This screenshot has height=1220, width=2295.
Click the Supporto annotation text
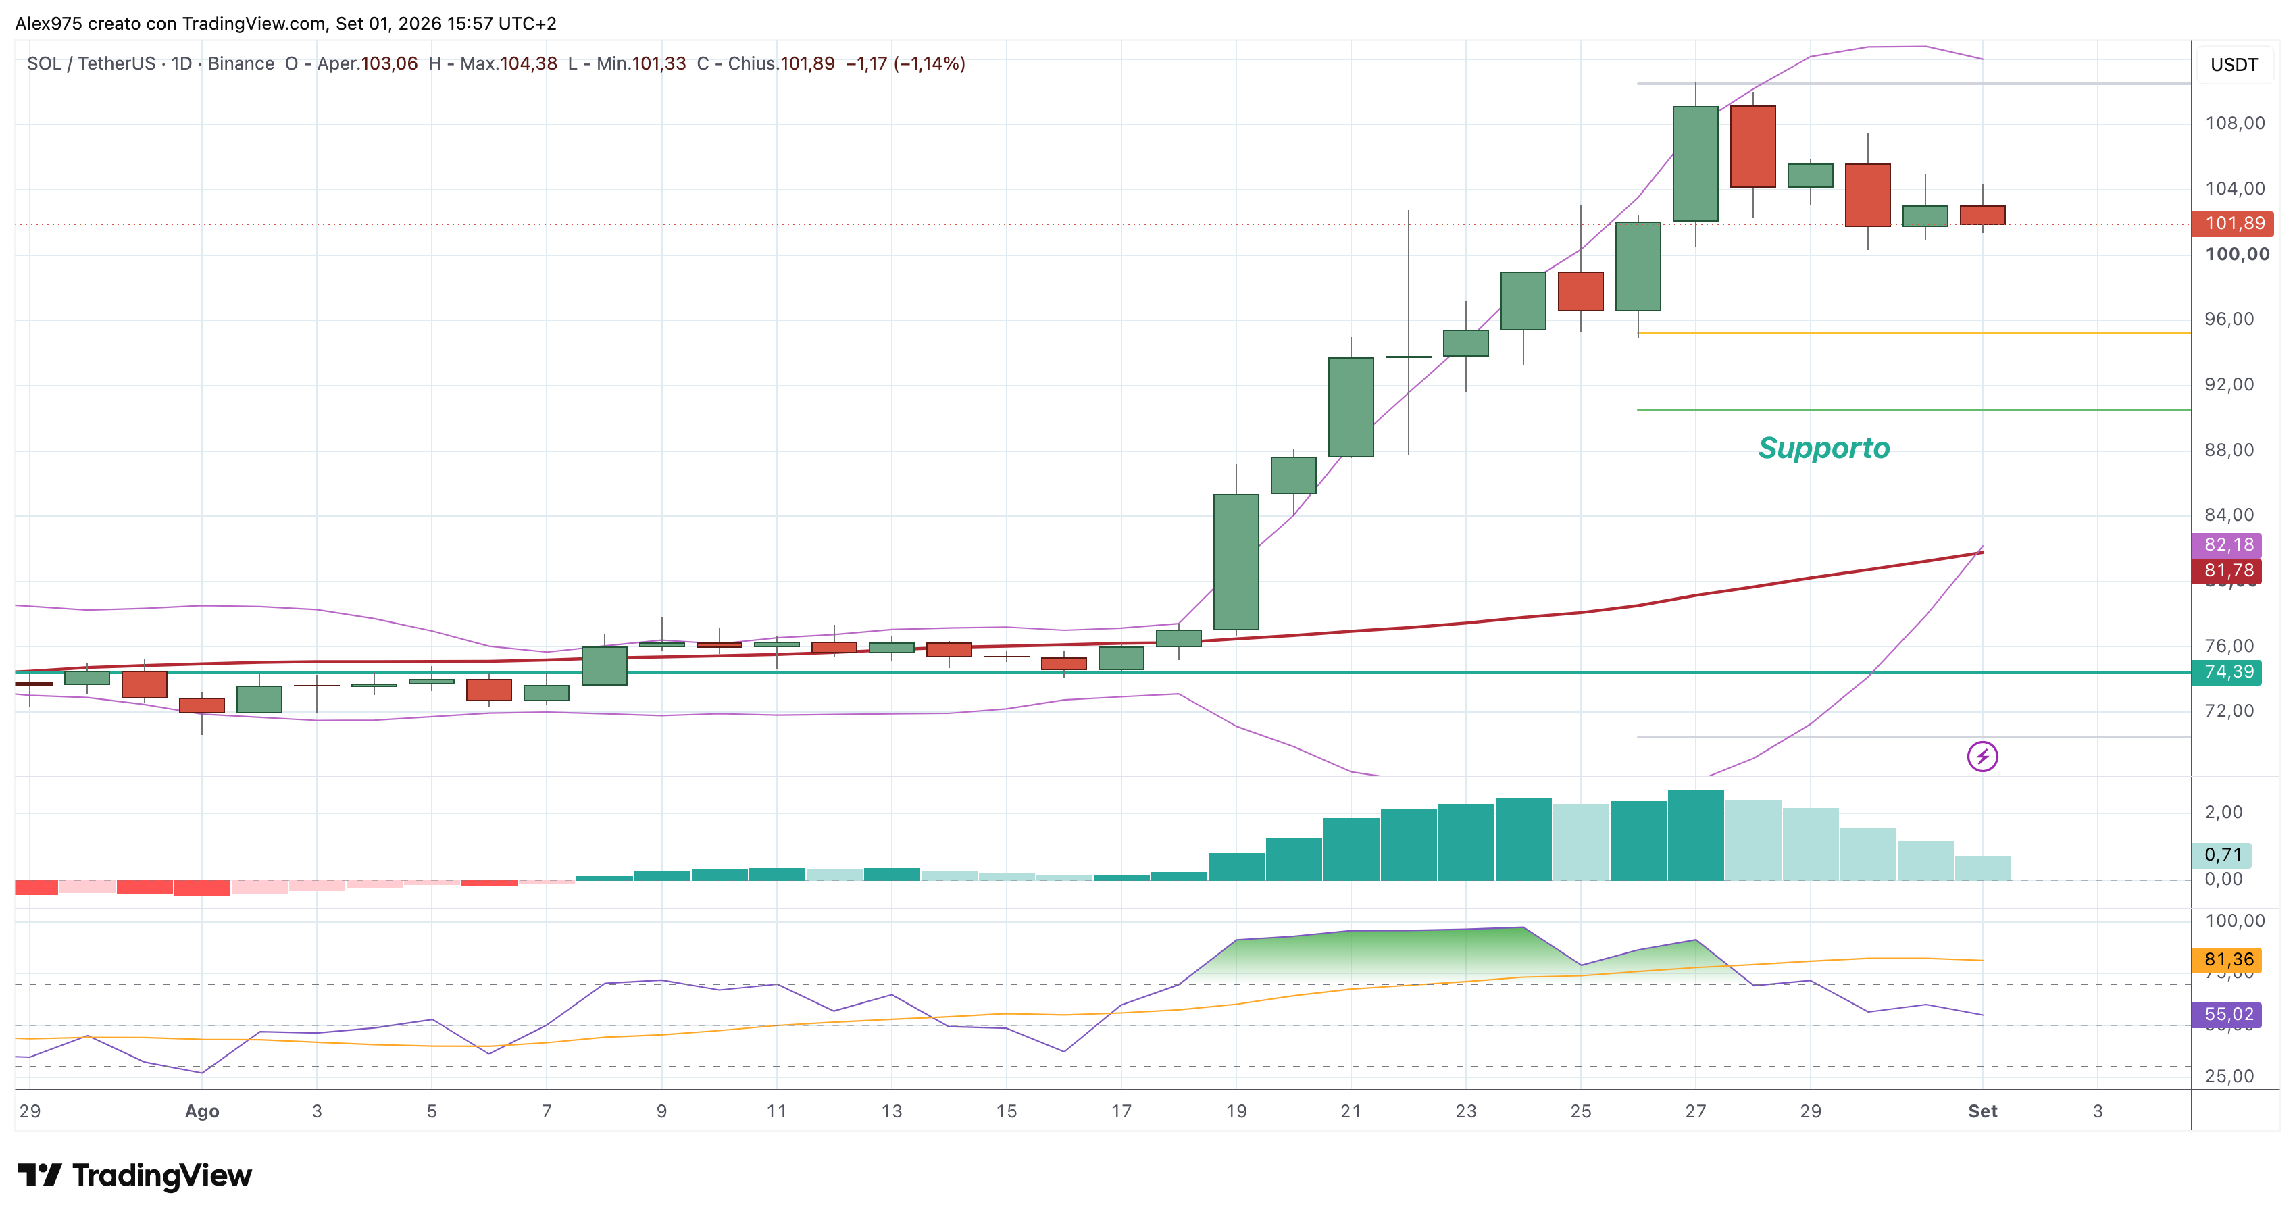[x=1823, y=448]
